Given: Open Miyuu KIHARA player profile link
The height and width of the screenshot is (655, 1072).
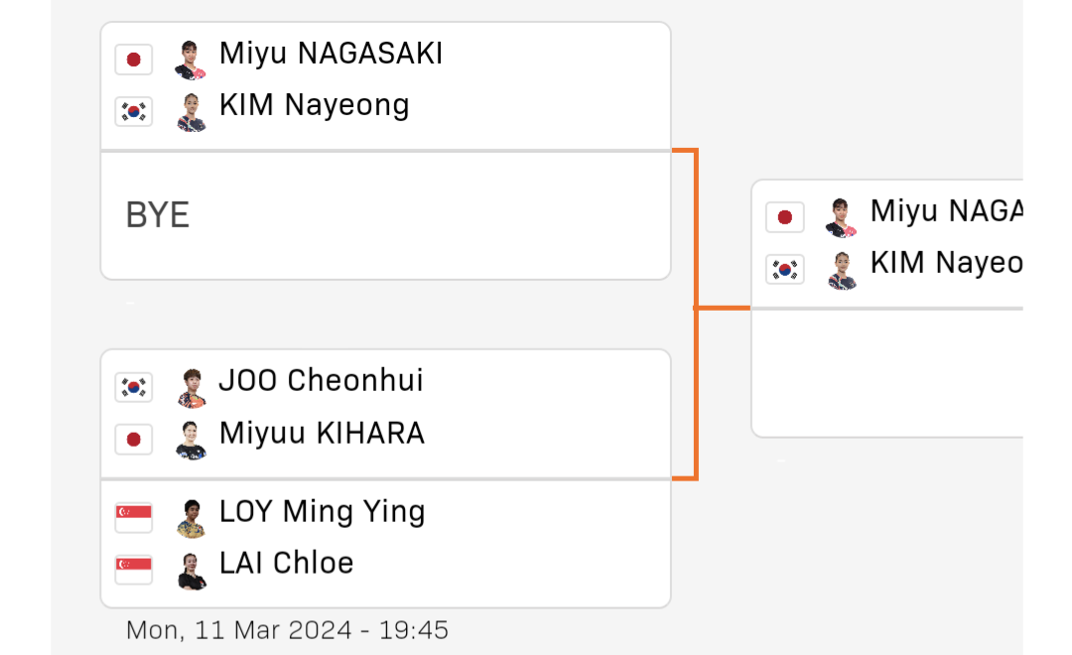Looking at the screenshot, I should pos(322,433).
